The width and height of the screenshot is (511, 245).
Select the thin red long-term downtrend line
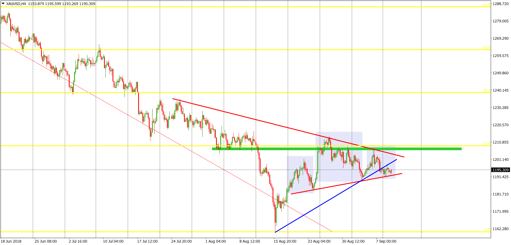pyautogui.click(x=166, y=137)
